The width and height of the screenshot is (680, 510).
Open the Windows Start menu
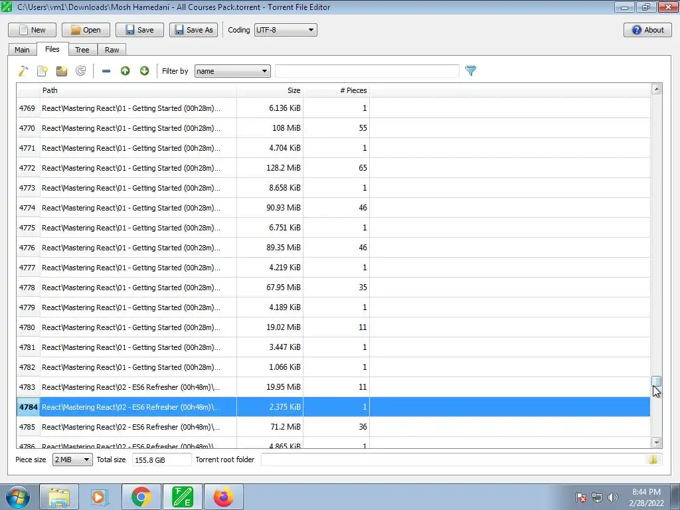(18, 497)
